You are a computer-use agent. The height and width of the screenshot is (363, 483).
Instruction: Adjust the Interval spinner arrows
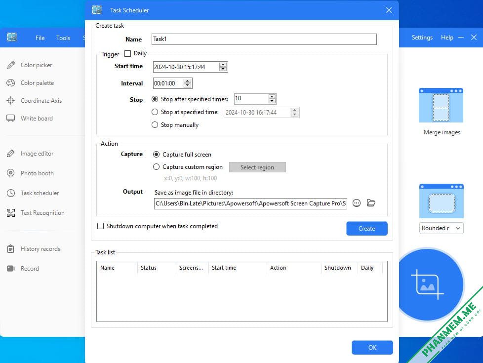point(187,83)
